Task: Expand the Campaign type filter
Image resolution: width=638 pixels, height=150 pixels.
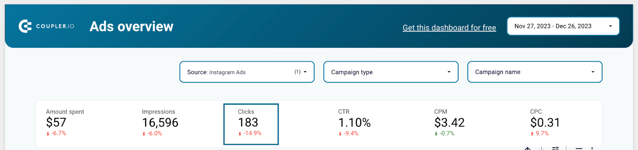Action: pyautogui.click(x=391, y=72)
